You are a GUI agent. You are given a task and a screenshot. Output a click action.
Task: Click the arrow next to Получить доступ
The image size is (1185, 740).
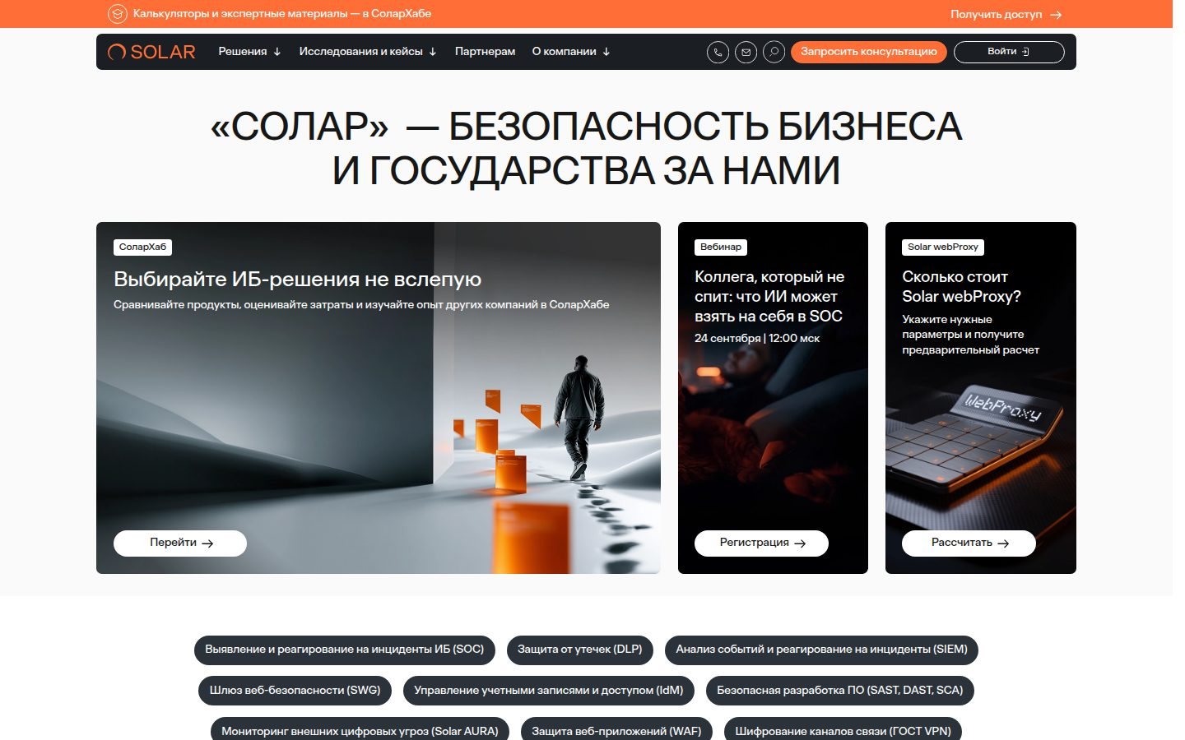pos(1057,15)
